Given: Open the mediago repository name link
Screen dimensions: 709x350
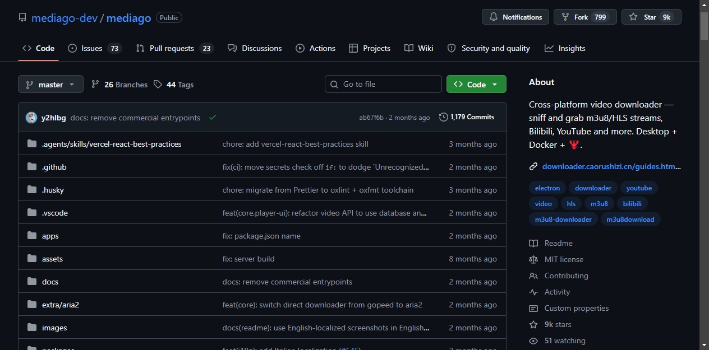Looking at the screenshot, I should tap(128, 18).
